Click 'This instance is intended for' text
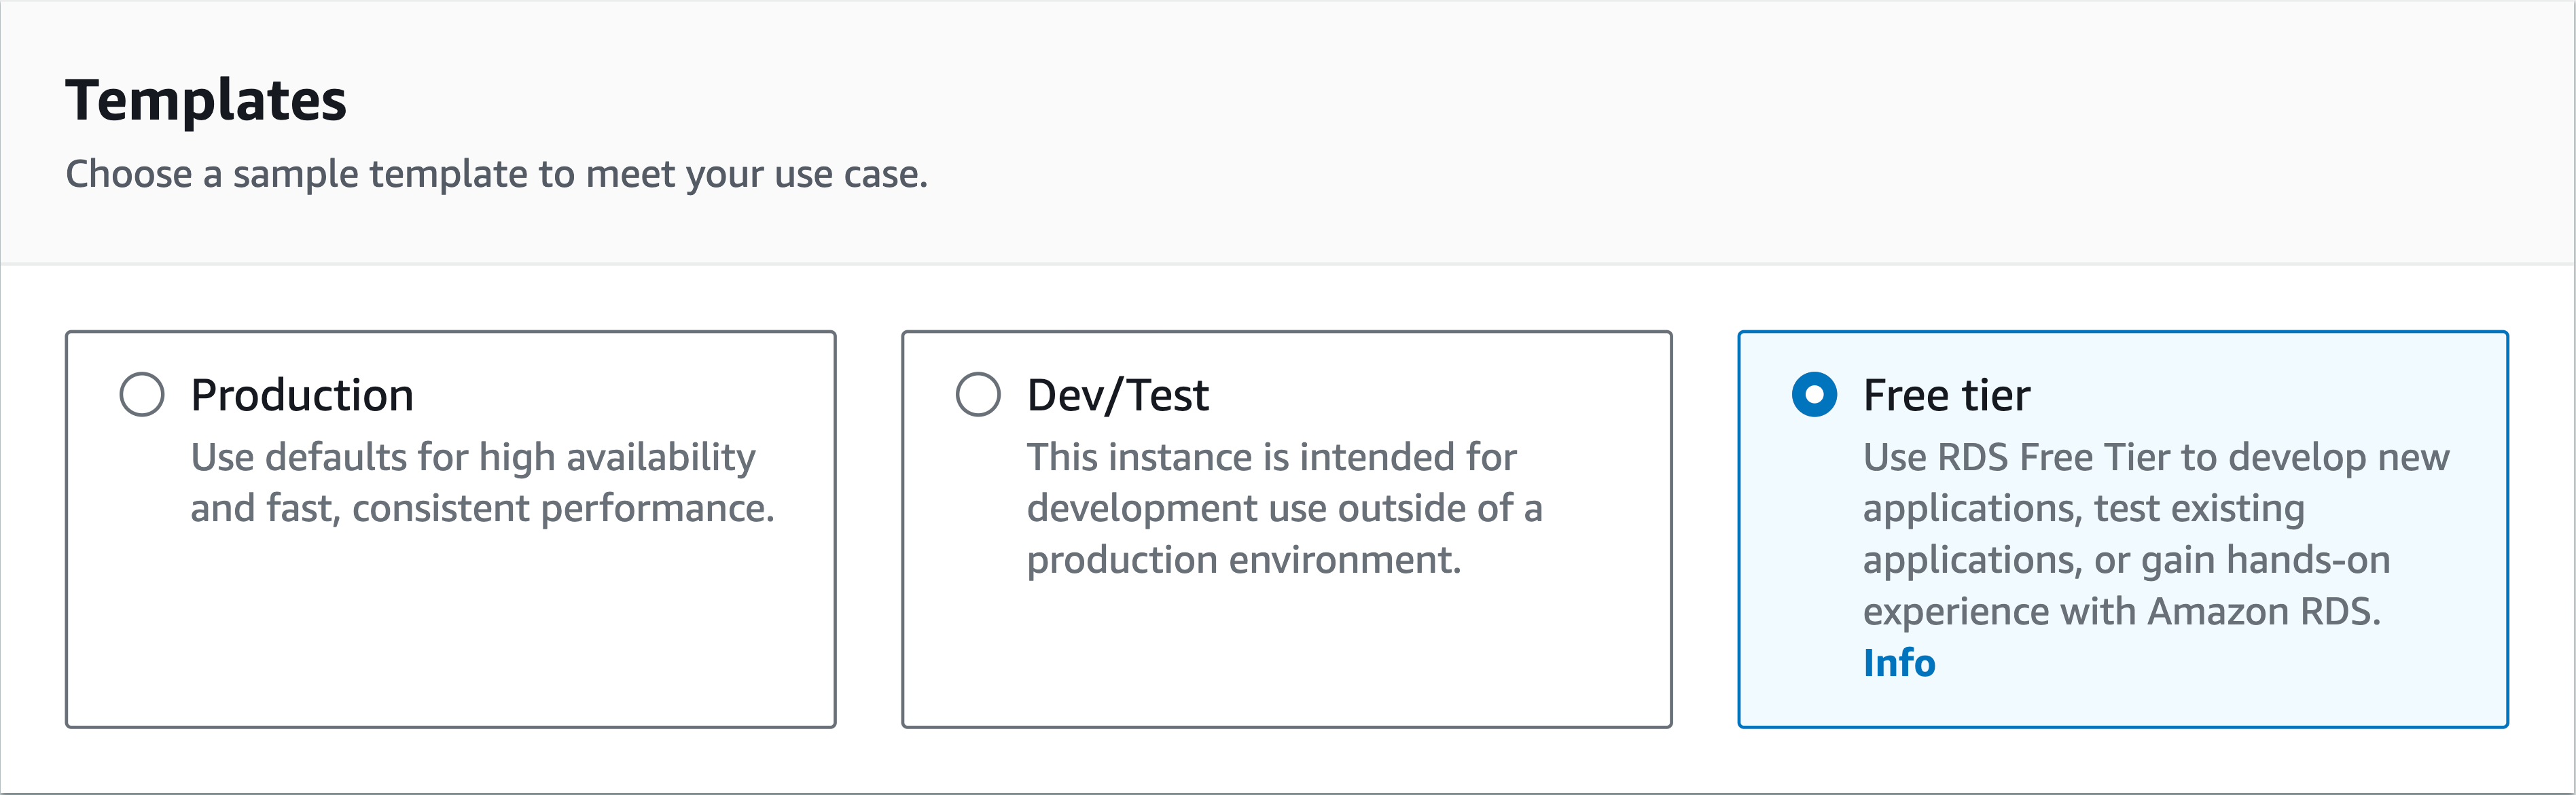Screen dimensions: 2576x795 tap(1271, 458)
